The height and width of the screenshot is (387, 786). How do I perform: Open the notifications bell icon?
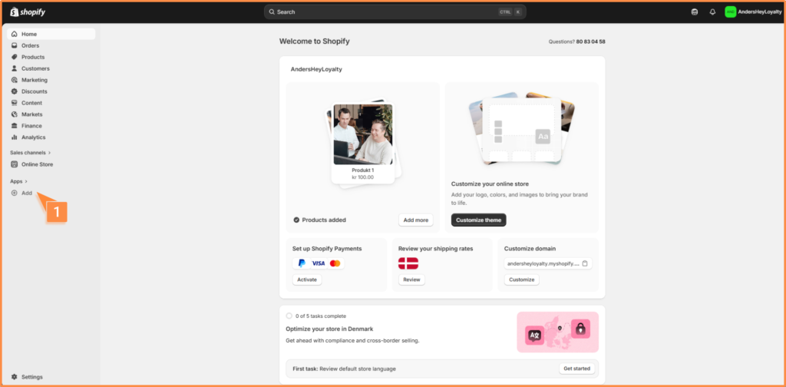pos(712,12)
